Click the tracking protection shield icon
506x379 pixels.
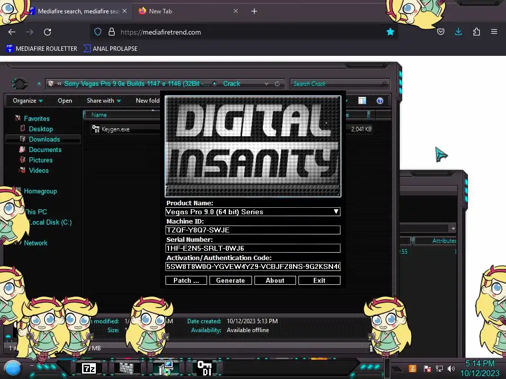point(98,32)
